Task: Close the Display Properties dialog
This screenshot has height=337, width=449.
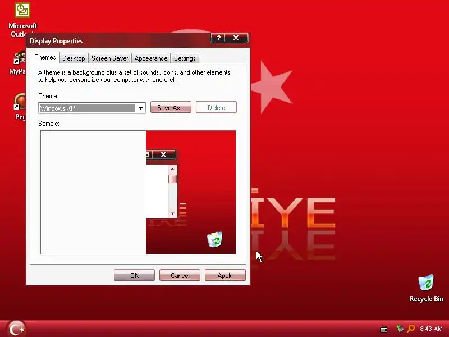Action: [x=236, y=38]
